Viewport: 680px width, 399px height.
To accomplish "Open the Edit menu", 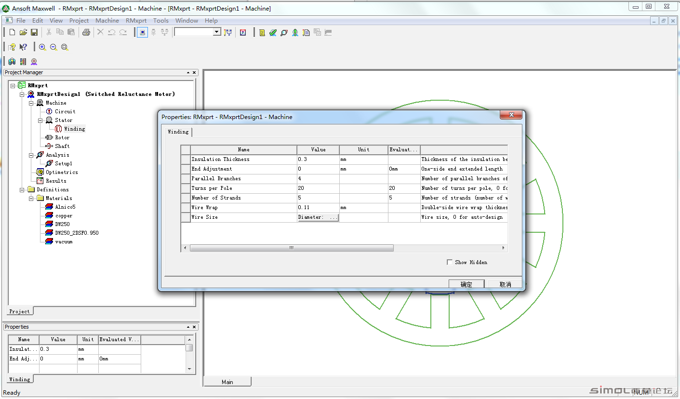I will 38,20.
